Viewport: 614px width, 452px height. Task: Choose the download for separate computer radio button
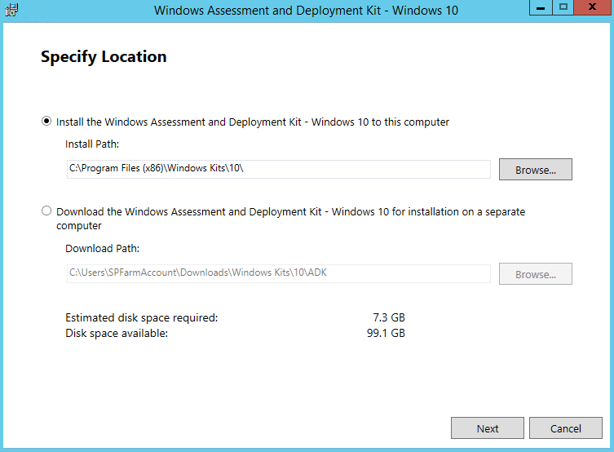[46, 211]
